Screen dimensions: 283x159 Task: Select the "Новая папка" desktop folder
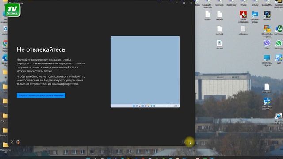(x=5, y=147)
